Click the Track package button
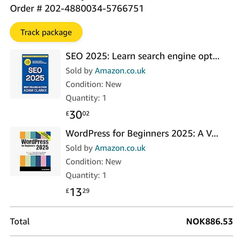 pyautogui.click(x=46, y=32)
